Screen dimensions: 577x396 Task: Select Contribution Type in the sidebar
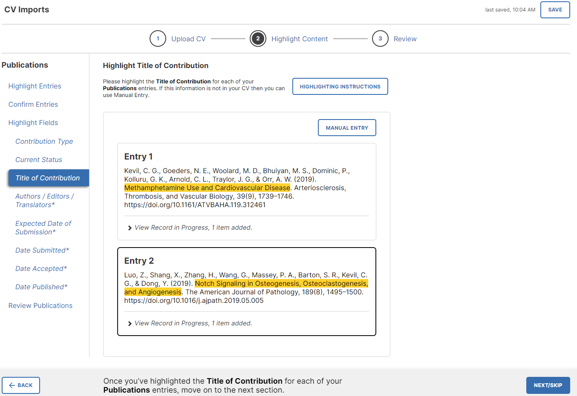click(44, 141)
